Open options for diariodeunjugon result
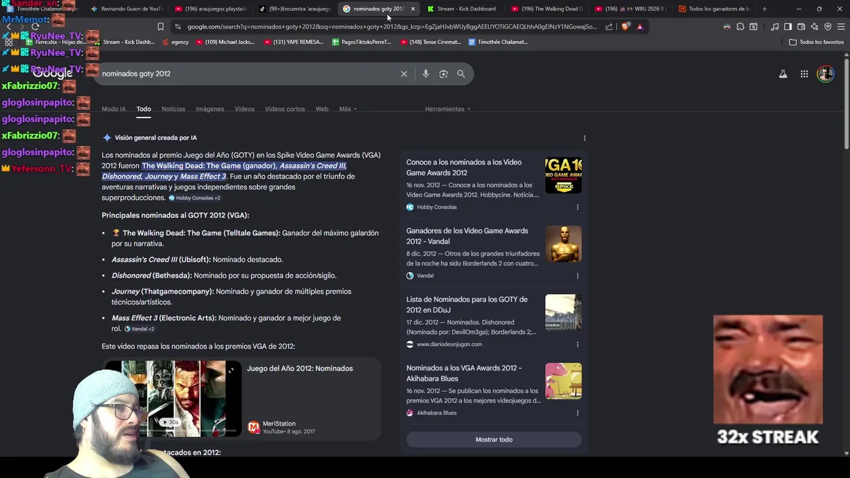This screenshot has width=850, height=478. coord(577,345)
